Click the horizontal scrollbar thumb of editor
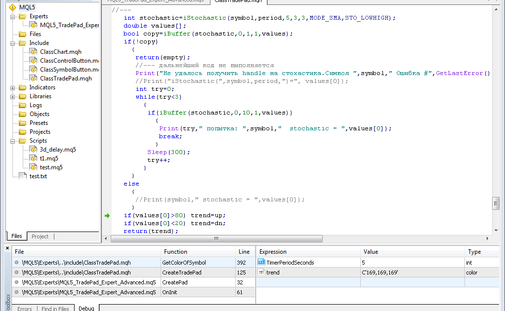 point(216,238)
